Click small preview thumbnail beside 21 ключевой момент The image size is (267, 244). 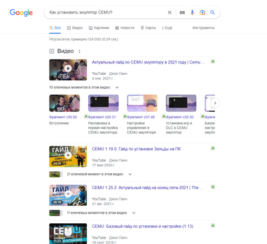pyautogui.click(x=55, y=174)
